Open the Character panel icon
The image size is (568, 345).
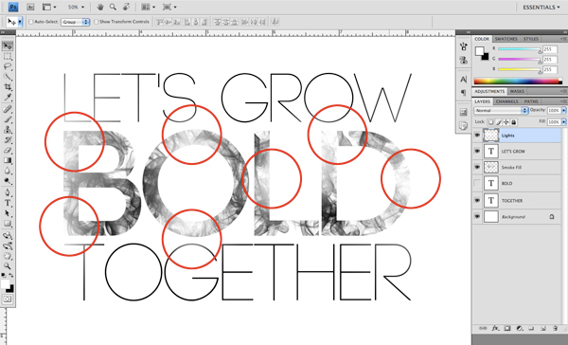coord(463,79)
